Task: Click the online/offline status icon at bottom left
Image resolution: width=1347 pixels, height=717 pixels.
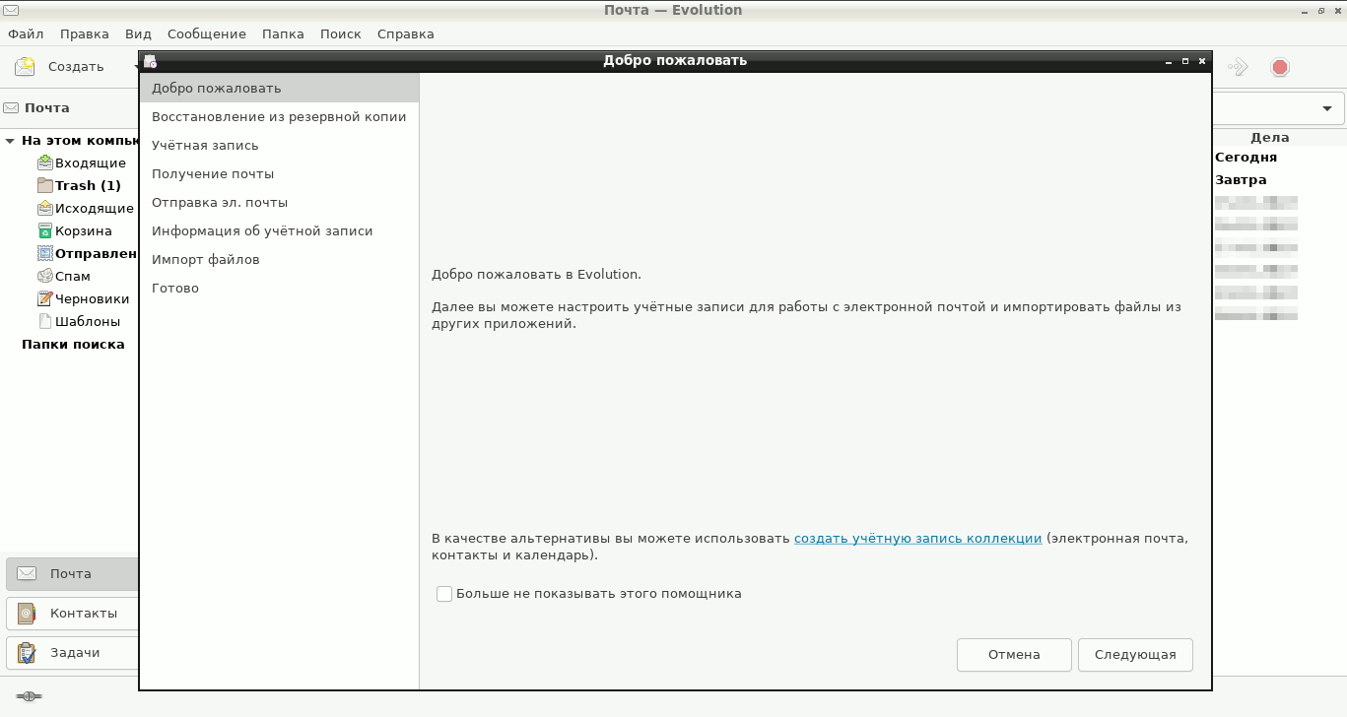Action: [x=29, y=696]
